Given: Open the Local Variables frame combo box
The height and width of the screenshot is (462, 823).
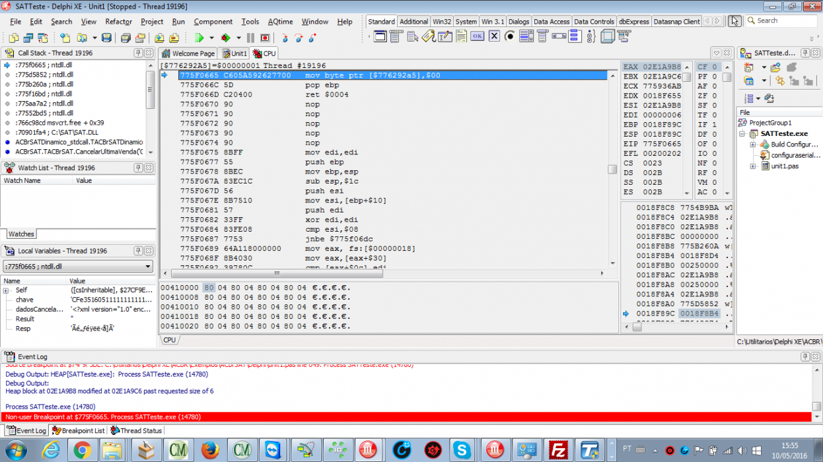Looking at the screenshot, I should [x=79, y=267].
